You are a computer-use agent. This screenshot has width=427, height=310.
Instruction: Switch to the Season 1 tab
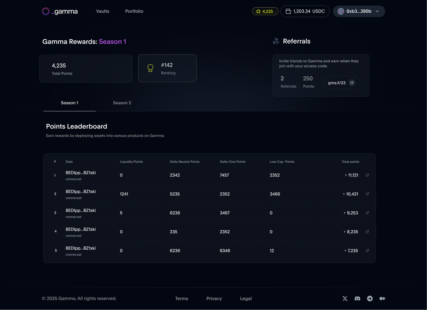click(x=70, y=103)
